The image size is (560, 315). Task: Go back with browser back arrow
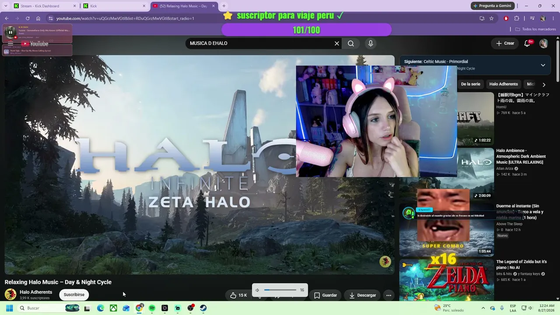7,18
